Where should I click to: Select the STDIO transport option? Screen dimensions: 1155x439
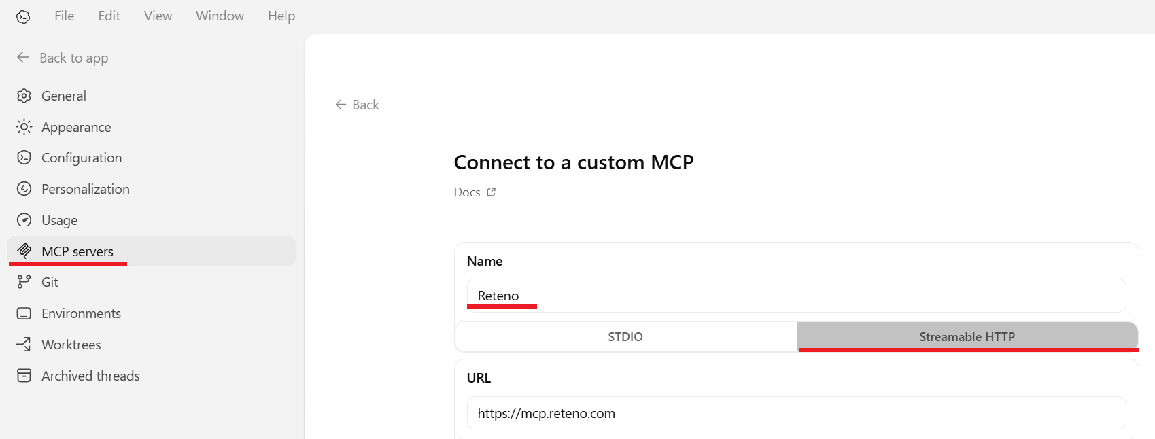pyautogui.click(x=625, y=337)
